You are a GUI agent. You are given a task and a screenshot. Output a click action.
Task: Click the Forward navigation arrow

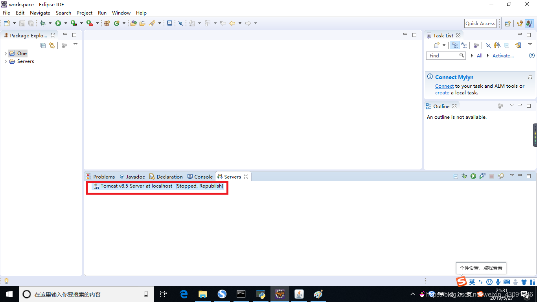click(248, 23)
